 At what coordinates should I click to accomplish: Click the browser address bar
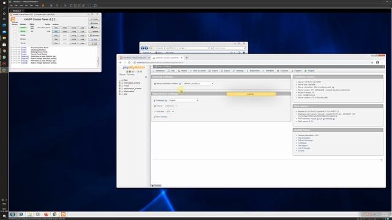[x=251, y=62]
